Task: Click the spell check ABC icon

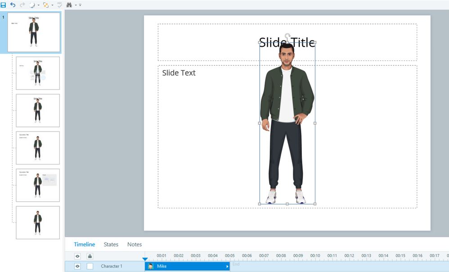Action: 59,5
